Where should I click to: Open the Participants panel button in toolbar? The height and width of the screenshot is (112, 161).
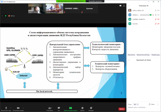click(x=50, y=109)
